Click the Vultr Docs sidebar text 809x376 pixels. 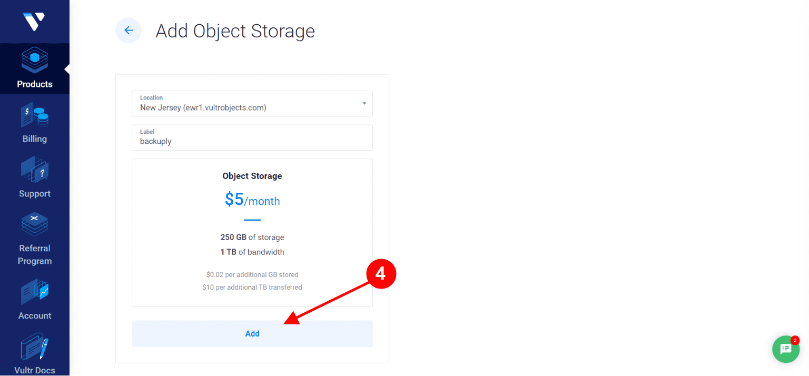pos(35,370)
